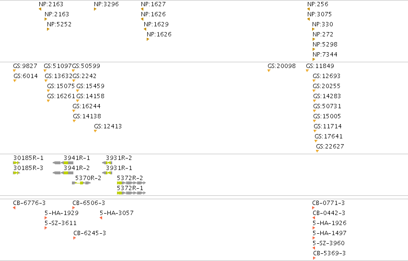
Task: Select the CB-6506-3 feature label
Action: click(x=89, y=203)
